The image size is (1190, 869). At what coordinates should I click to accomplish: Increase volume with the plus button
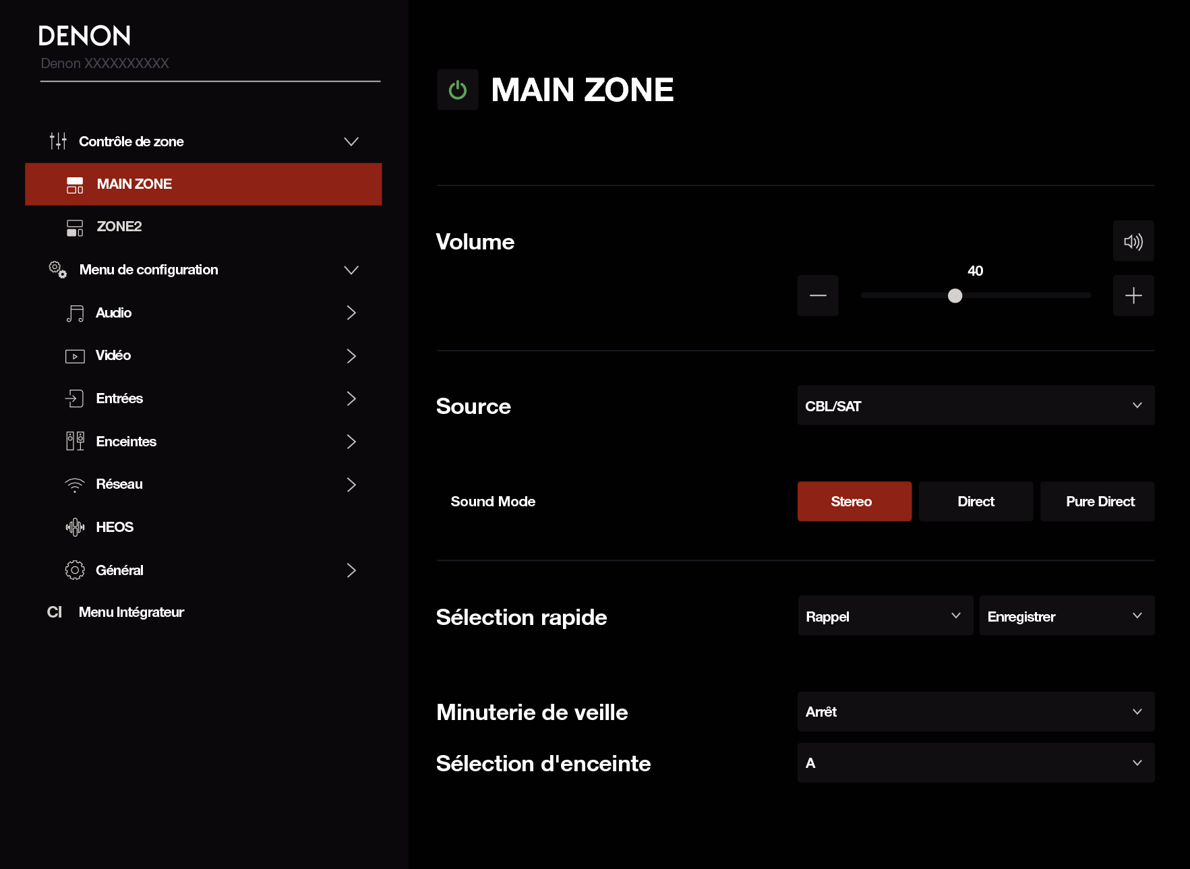1133,295
